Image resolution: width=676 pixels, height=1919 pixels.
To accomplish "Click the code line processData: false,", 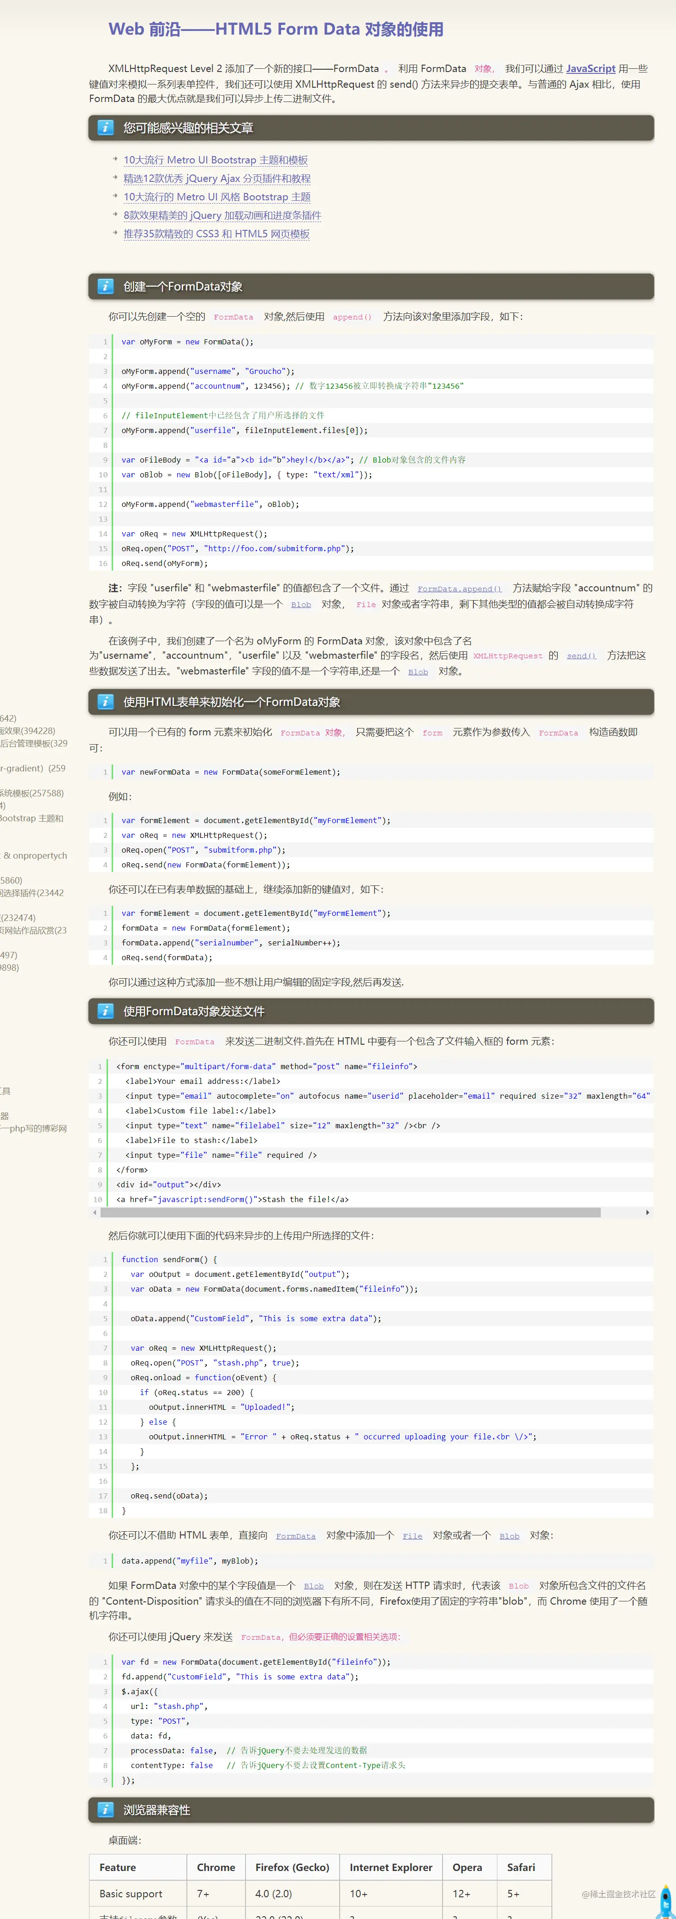I will [x=173, y=1750].
